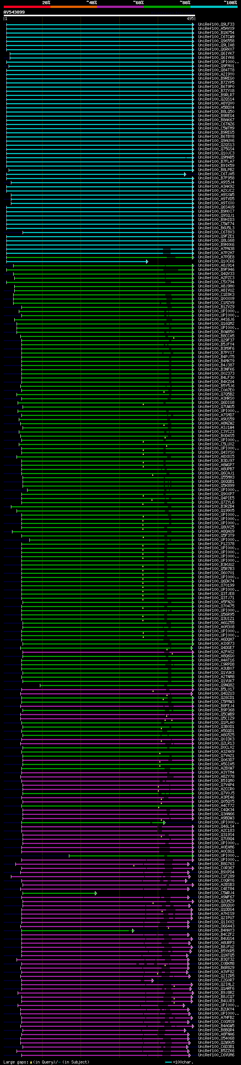Select the query name AV543899

tap(14, 12)
